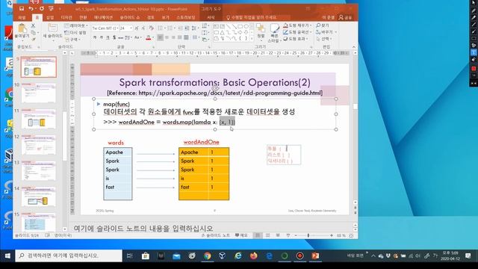Screen dimensions: 478x269
Task: Open the Slide Show (슬라이드 쇼) tab
Action: 130,18
